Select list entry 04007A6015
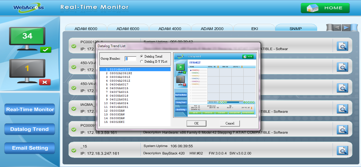This screenshot has width=361, height=167. point(135,92)
